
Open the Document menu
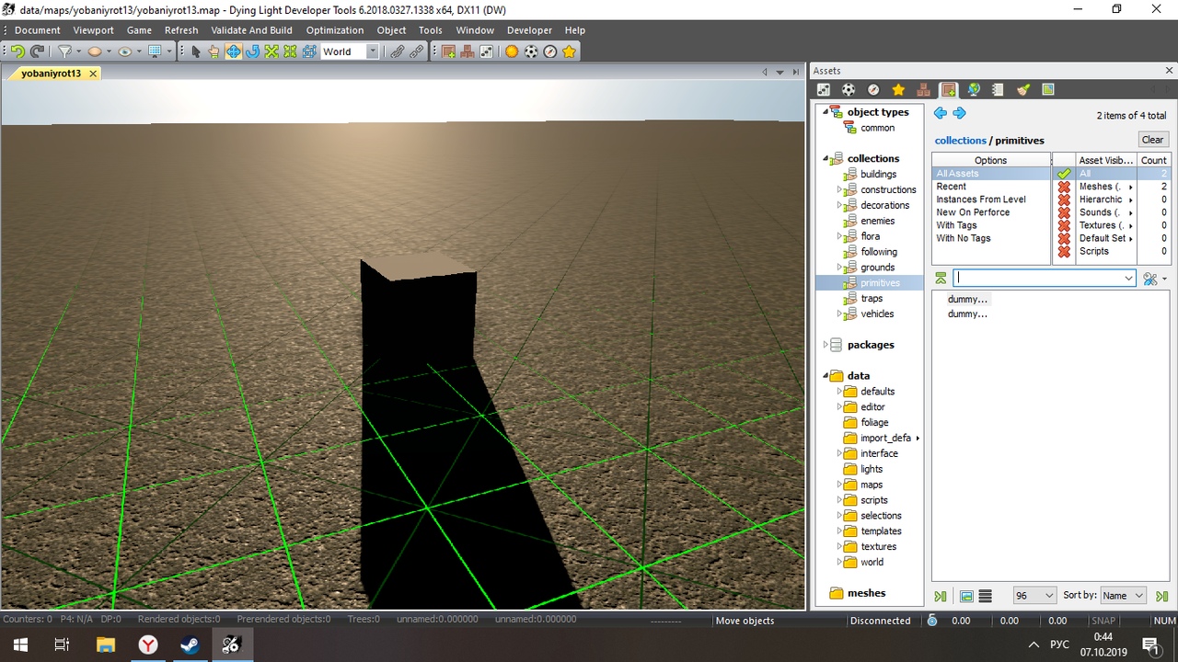click(x=38, y=30)
